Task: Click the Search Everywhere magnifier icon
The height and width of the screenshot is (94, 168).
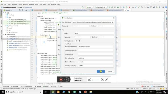Action: pos(163,7)
